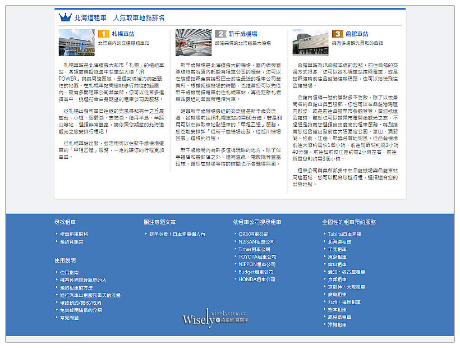
Task: Select TOYOTA租車公司 link
Action: 256,257
